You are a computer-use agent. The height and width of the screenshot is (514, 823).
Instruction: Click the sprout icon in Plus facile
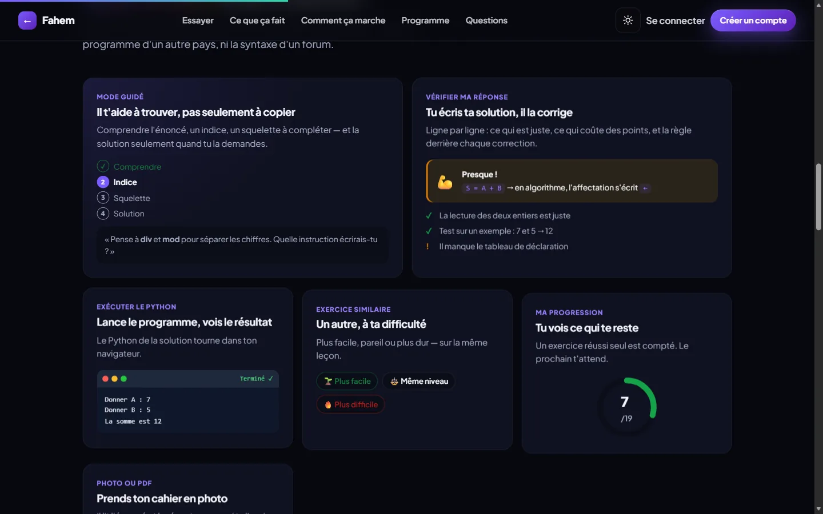pyautogui.click(x=328, y=381)
